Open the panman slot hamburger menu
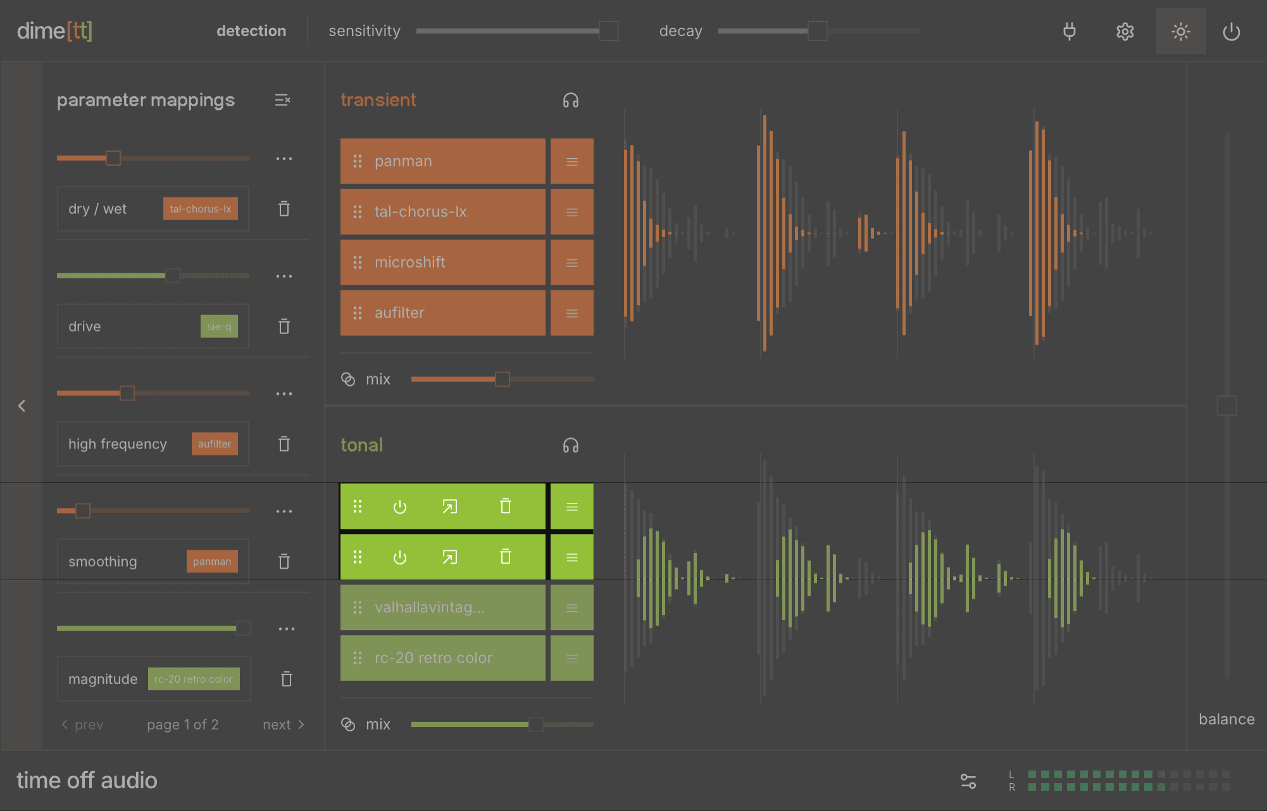 point(571,161)
